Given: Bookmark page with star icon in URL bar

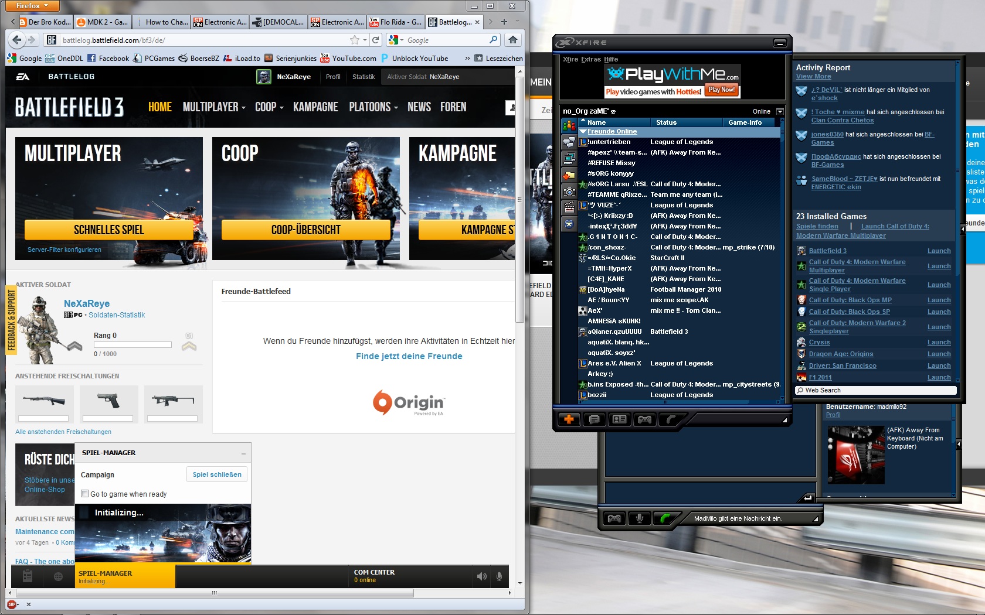Looking at the screenshot, I should pos(354,40).
